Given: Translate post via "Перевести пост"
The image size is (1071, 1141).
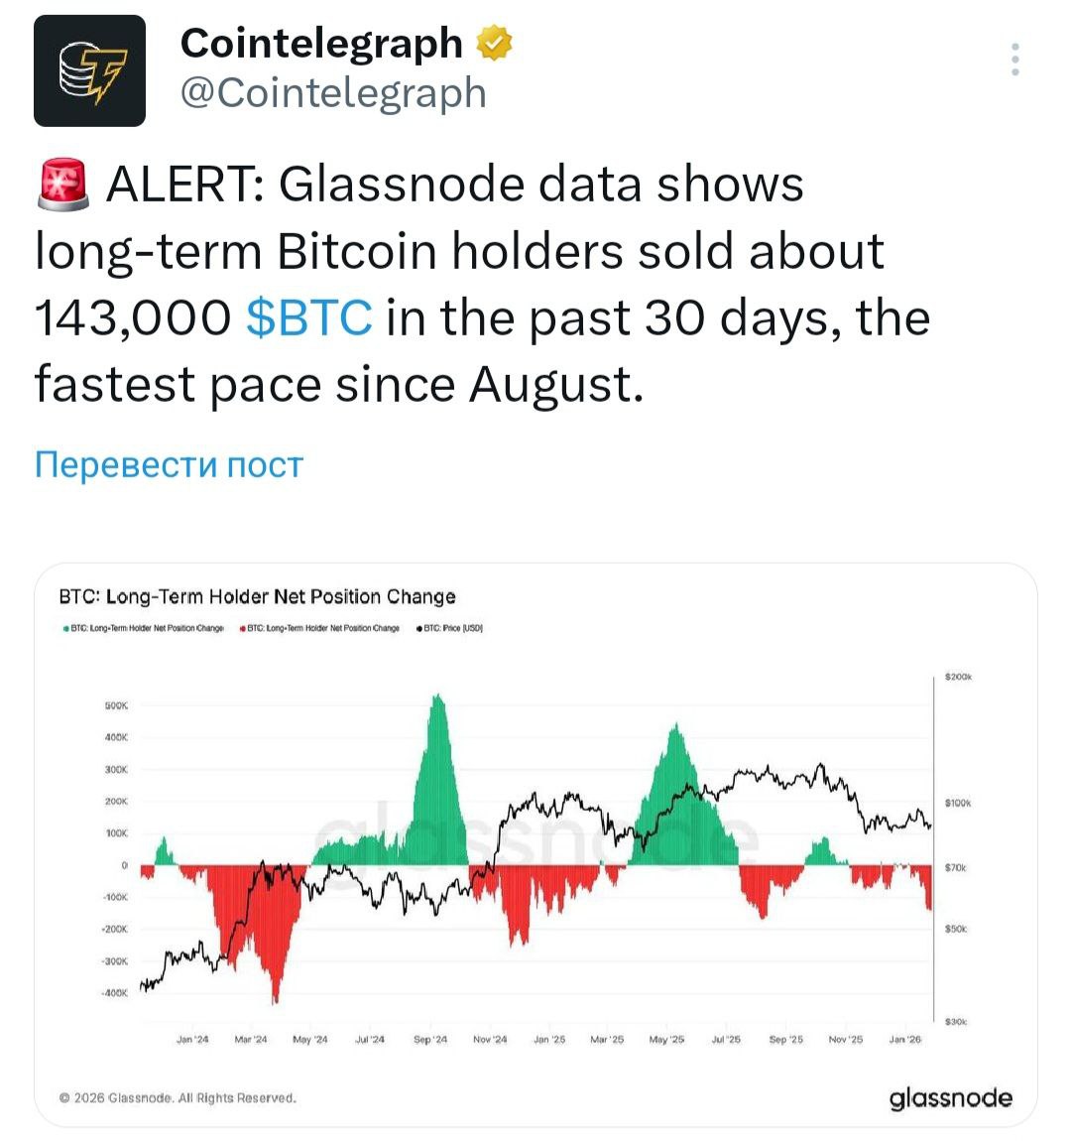Looking at the screenshot, I should (169, 464).
